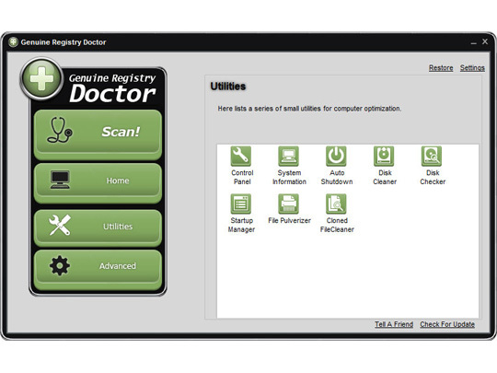Click the title bar application icon
The image size is (497, 373).
(13, 41)
